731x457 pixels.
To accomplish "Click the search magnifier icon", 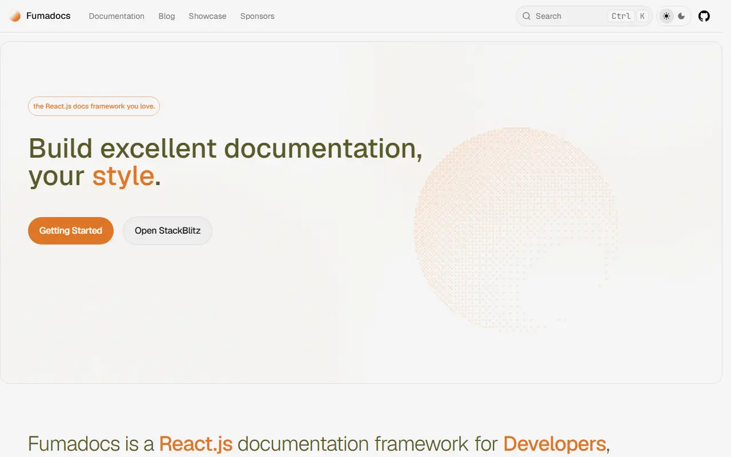I will click(527, 16).
